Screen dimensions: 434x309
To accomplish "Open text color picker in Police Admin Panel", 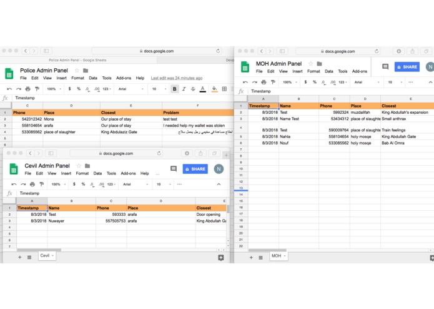I will tap(202, 89).
